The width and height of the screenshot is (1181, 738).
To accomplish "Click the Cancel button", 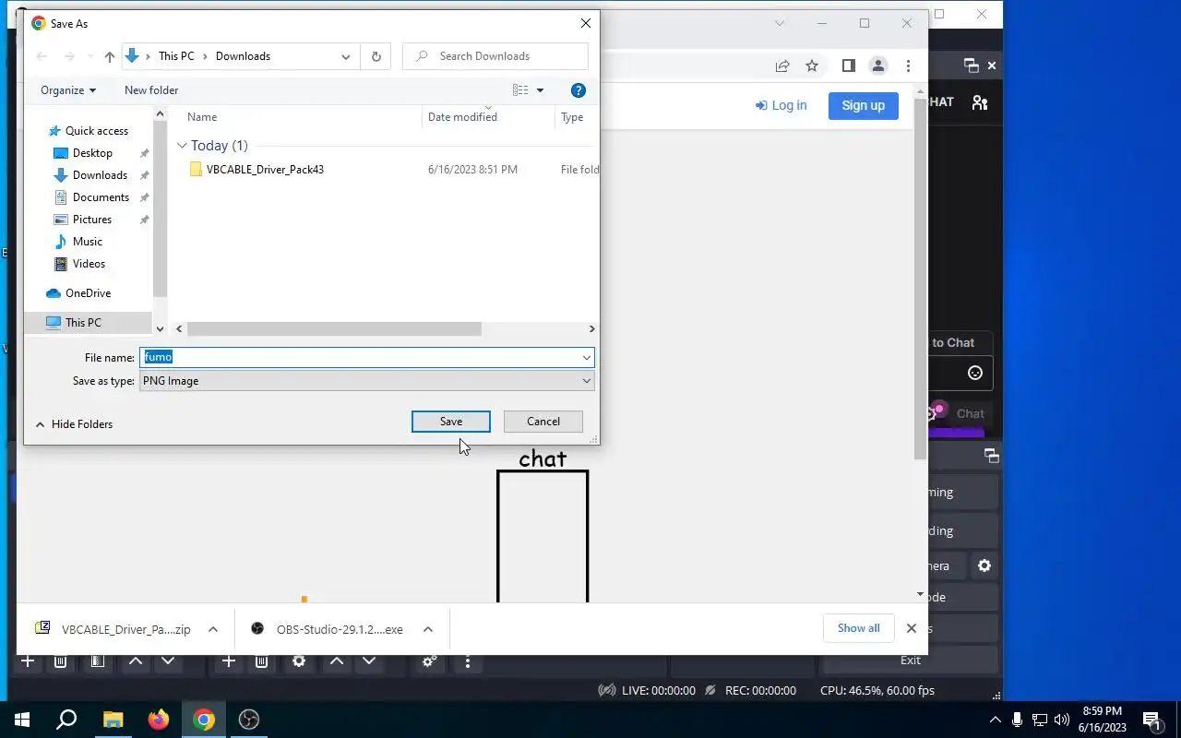I will coord(543,422).
